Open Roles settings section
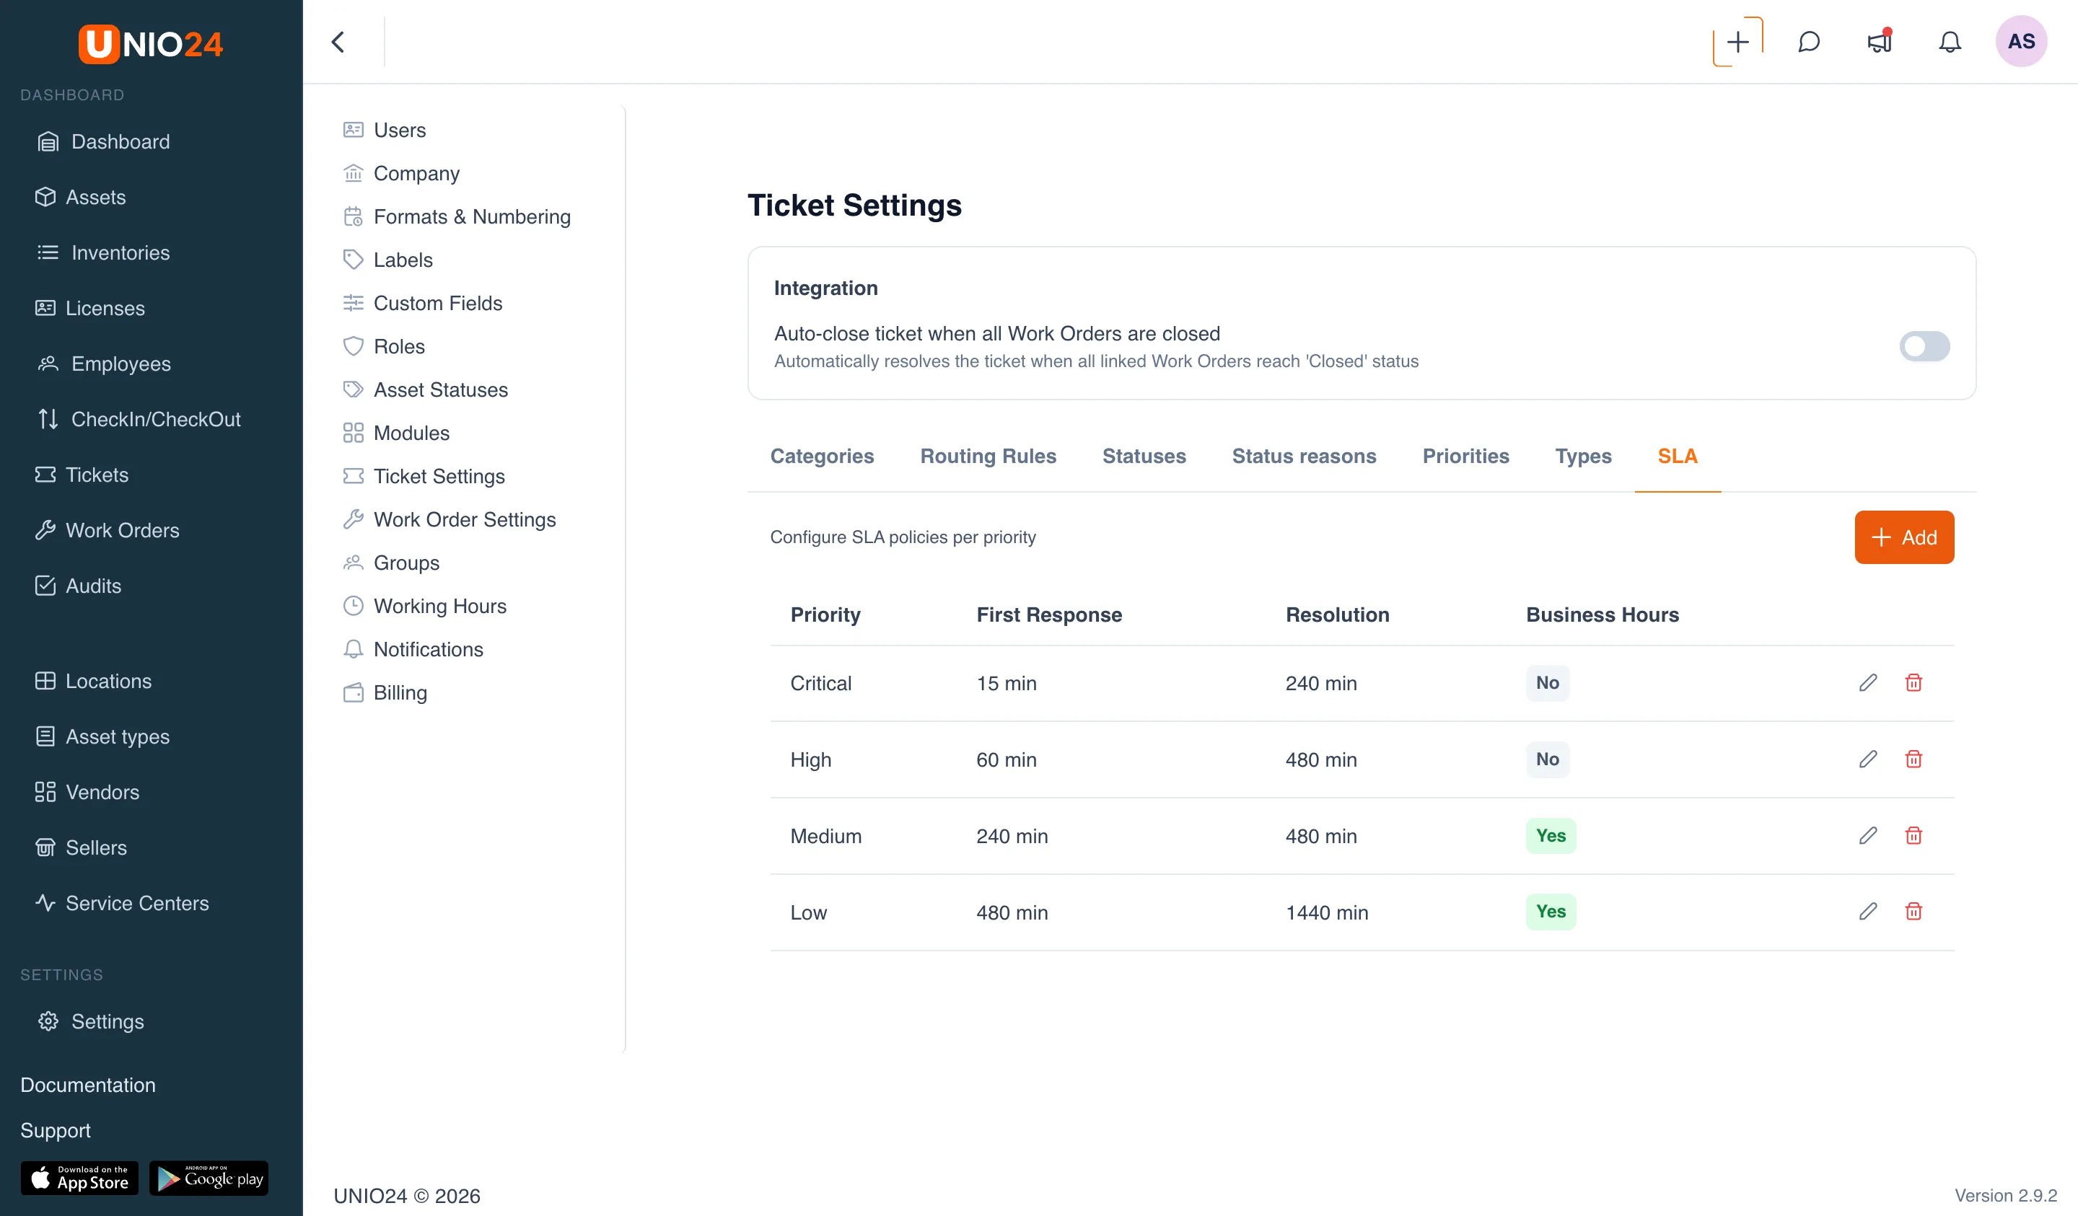The image size is (2078, 1216). pos(383,346)
